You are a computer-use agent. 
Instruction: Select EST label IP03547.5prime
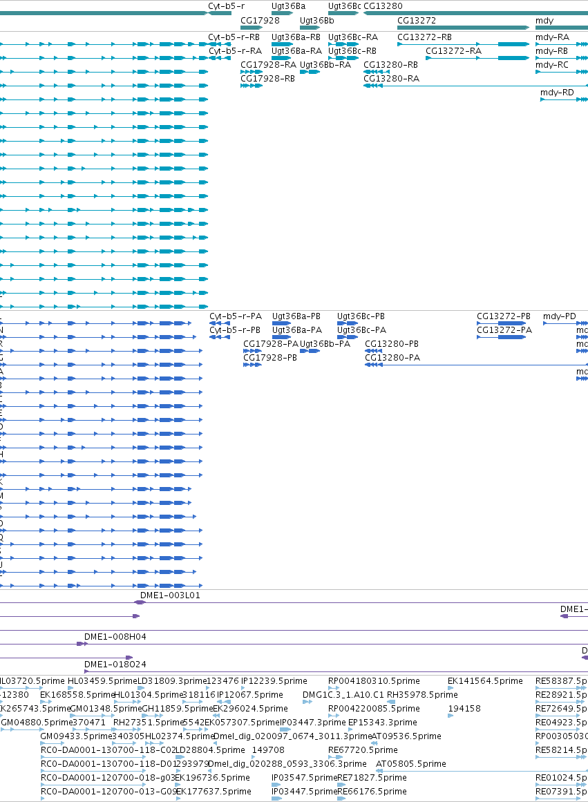[304, 778]
